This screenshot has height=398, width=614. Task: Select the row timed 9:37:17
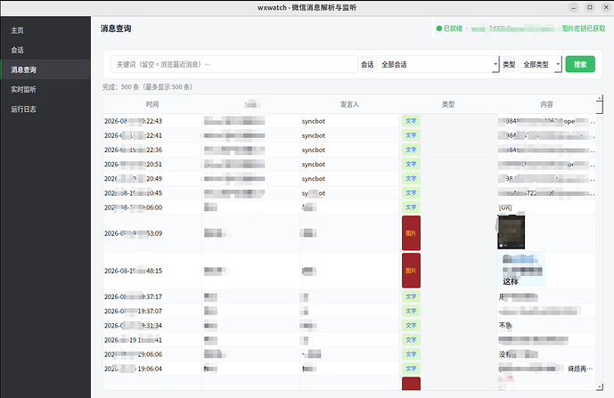point(349,296)
